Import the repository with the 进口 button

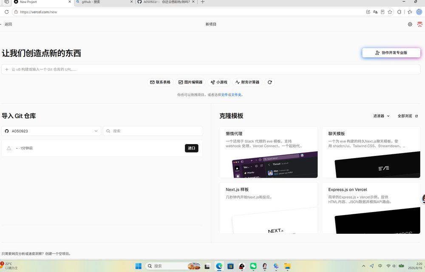click(192, 148)
